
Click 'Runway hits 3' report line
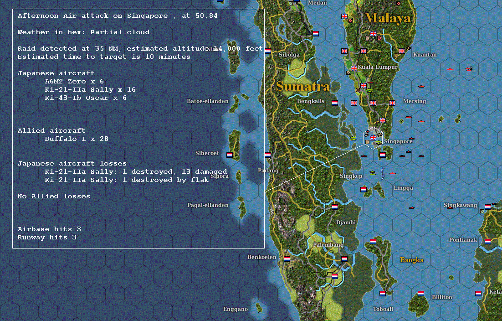[47, 238]
